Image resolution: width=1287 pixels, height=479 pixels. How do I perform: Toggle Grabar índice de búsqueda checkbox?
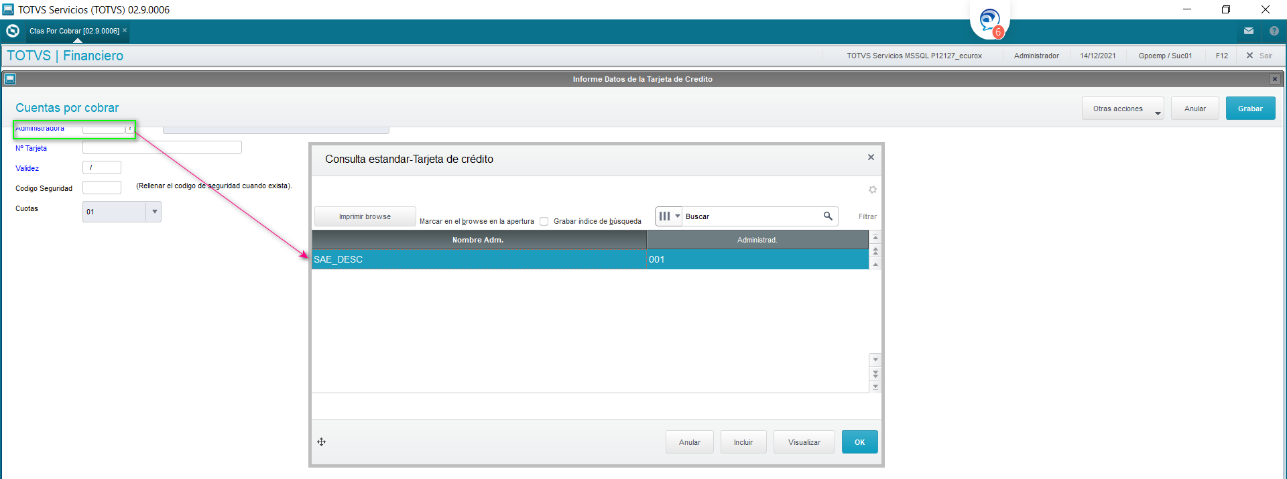click(x=544, y=221)
